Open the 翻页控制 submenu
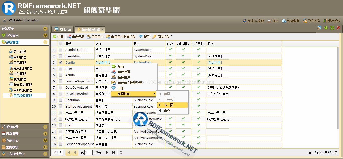Viewport: 343px width, 159px height. 134,94
